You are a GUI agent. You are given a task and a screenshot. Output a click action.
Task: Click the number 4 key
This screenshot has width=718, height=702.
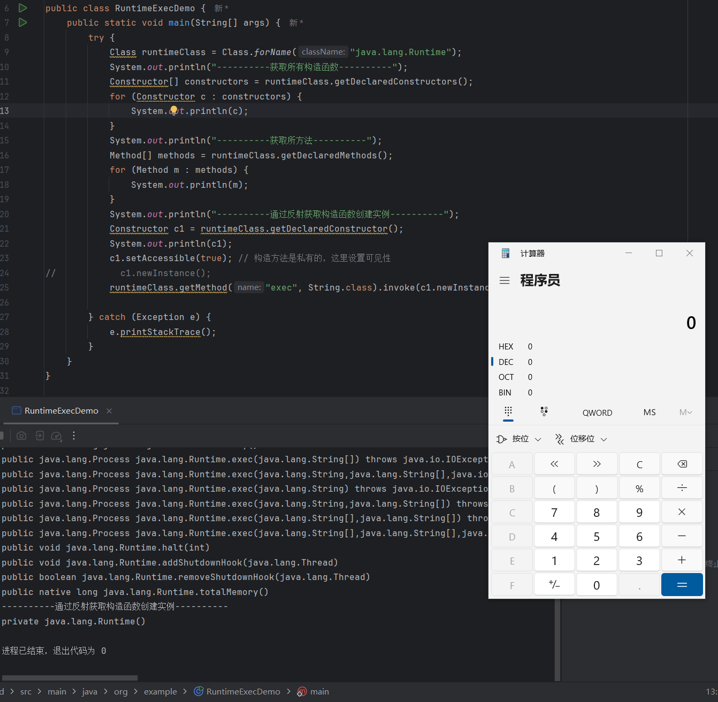pyautogui.click(x=554, y=536)
